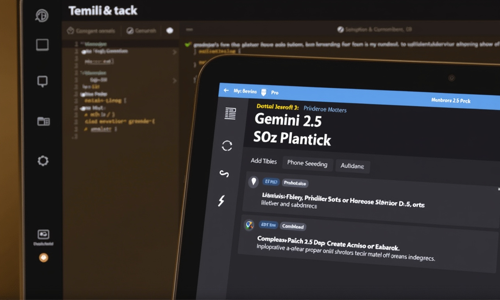Click the circular refresh icon in tablet sidebar
Screen dimensions: 500x300
pos(227,146)
